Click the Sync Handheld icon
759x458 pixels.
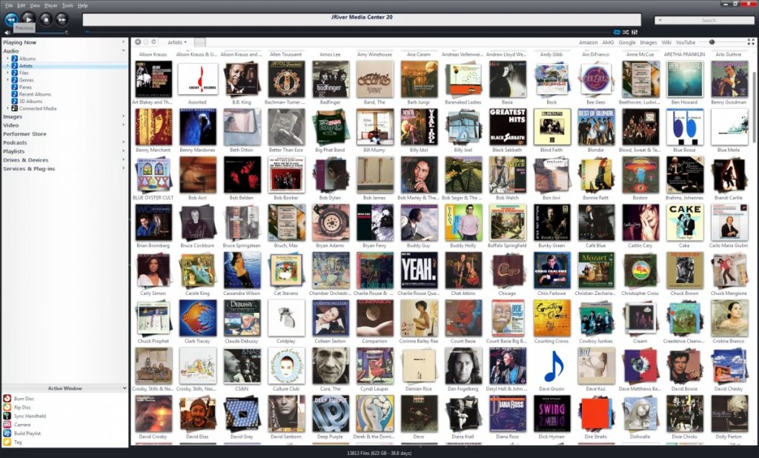click(7, 416)
